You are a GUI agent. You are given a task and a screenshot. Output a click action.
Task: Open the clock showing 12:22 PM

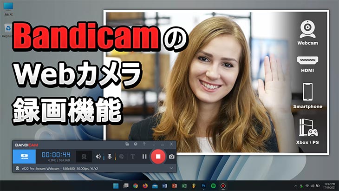tap(329, 186)
